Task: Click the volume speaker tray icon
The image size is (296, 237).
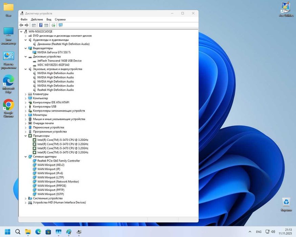Action: (x=273, y=232)
